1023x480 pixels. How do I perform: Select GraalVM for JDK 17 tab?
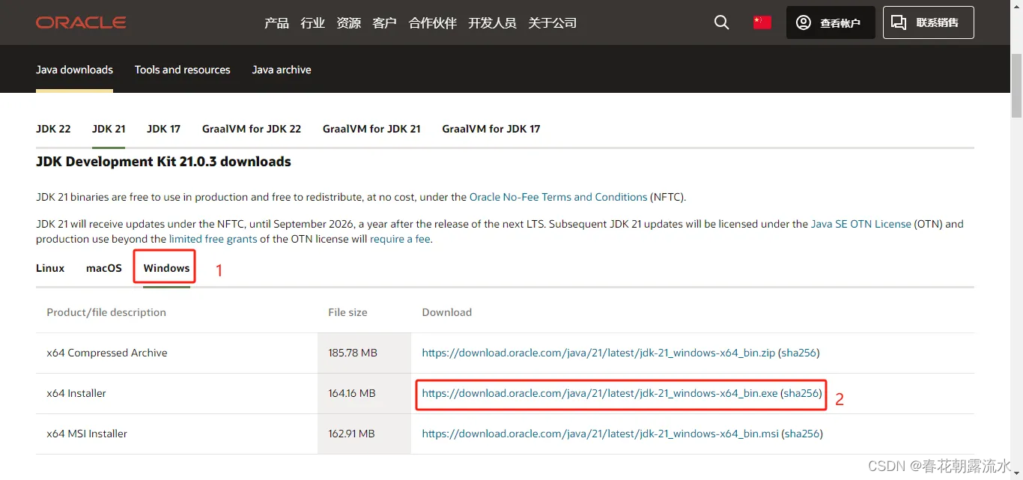(491, 129)
